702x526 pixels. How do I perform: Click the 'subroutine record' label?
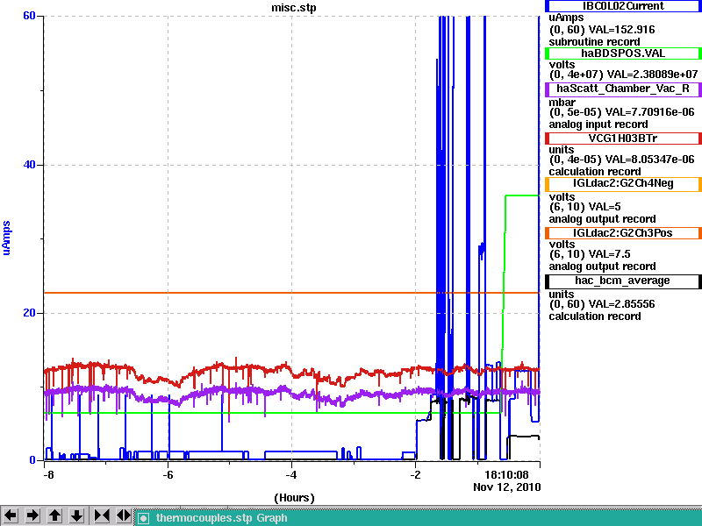[x=595, y=42]
